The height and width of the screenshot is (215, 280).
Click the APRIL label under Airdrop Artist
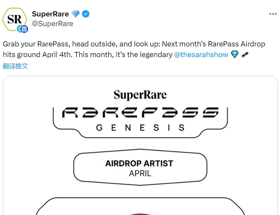click(140, 173)
